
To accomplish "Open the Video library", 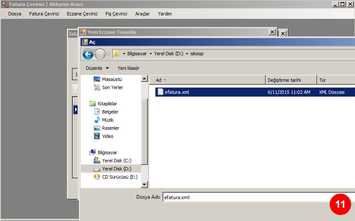I will click(108, 136).
